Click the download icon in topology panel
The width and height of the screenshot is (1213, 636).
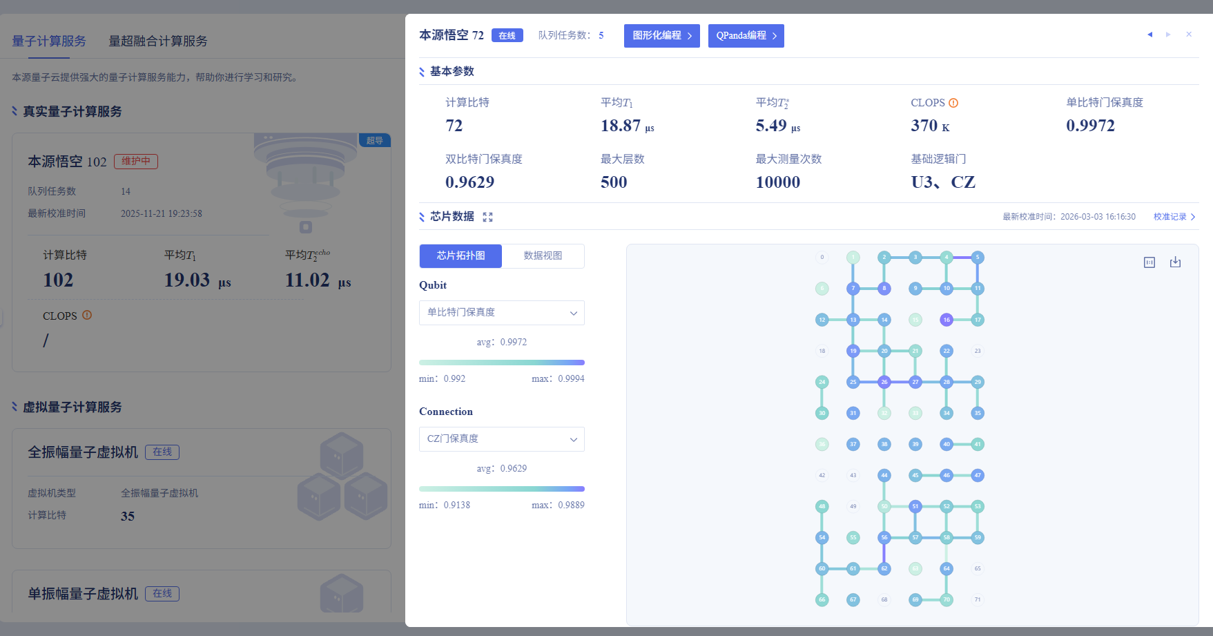pyautogui.click(x=1175, y=262)
